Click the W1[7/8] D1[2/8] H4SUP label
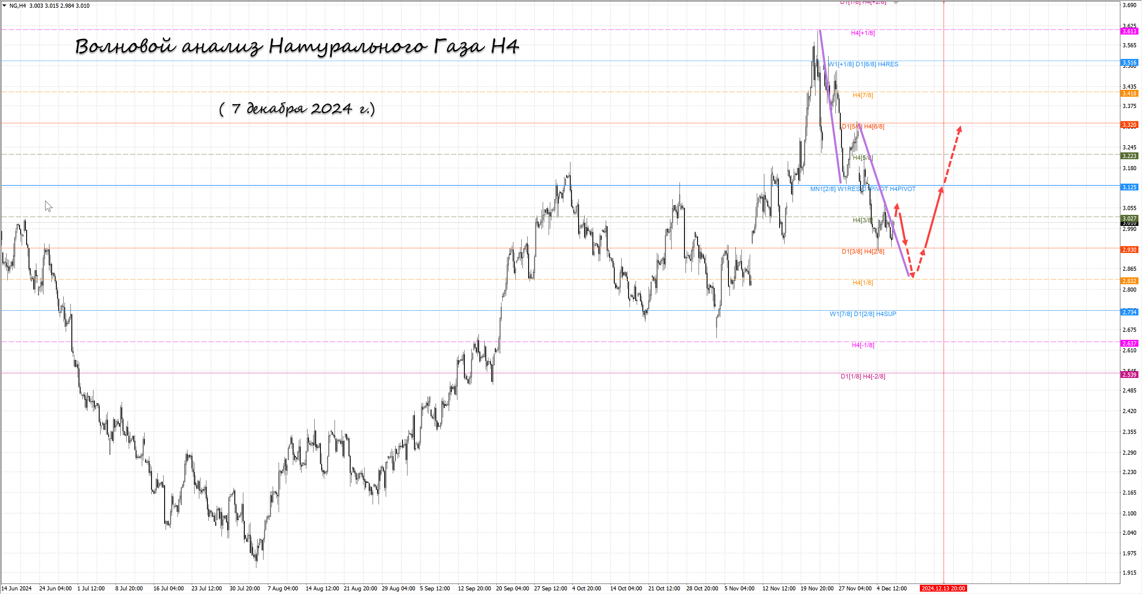Image resolution: width=1142 pixels, height=594 pixels. (863, 314)
